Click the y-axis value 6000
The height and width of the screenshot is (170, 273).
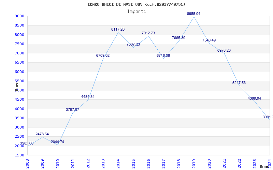19,72
